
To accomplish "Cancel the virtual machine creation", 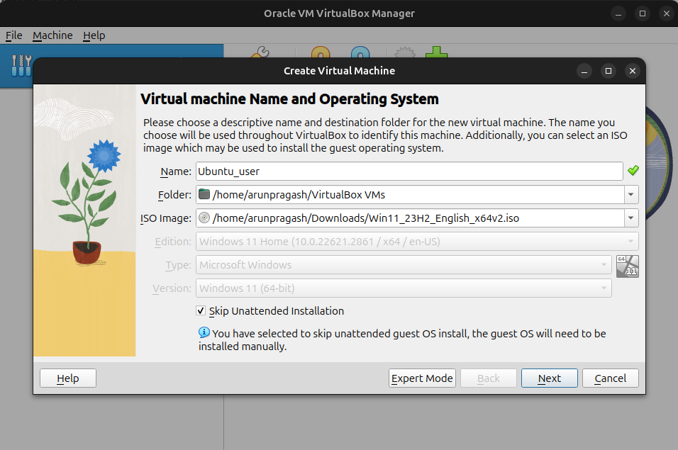I will 610,378.
